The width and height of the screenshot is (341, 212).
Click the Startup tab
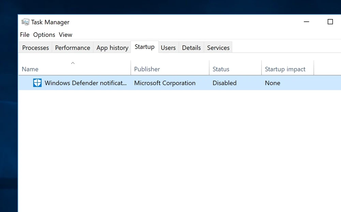pyautogui.click(x=145, y=47)
